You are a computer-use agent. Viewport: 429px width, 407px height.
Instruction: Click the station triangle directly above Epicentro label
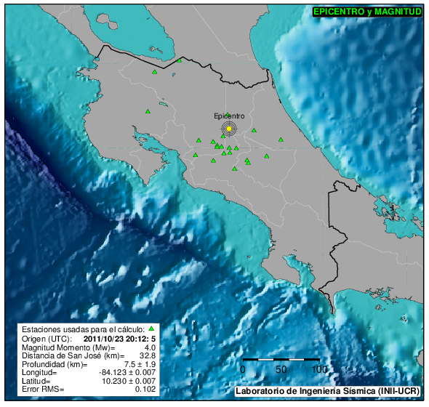(x=228, y=114)
